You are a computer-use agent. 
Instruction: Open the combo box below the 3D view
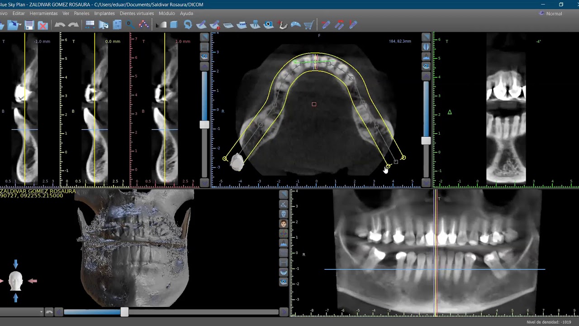pyautogui.click(x=22, y=312)
